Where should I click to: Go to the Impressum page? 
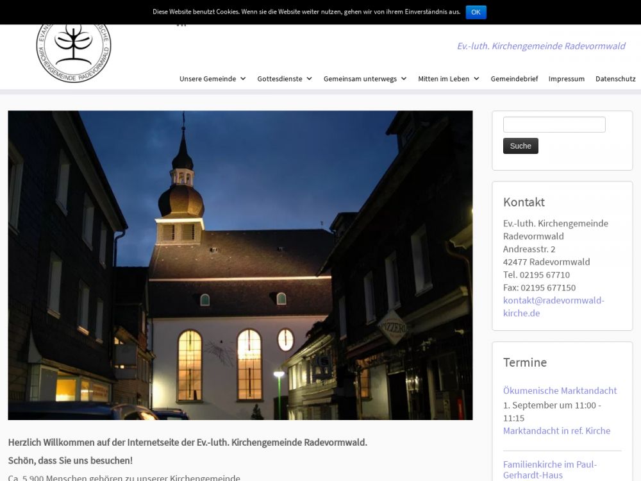566,79
